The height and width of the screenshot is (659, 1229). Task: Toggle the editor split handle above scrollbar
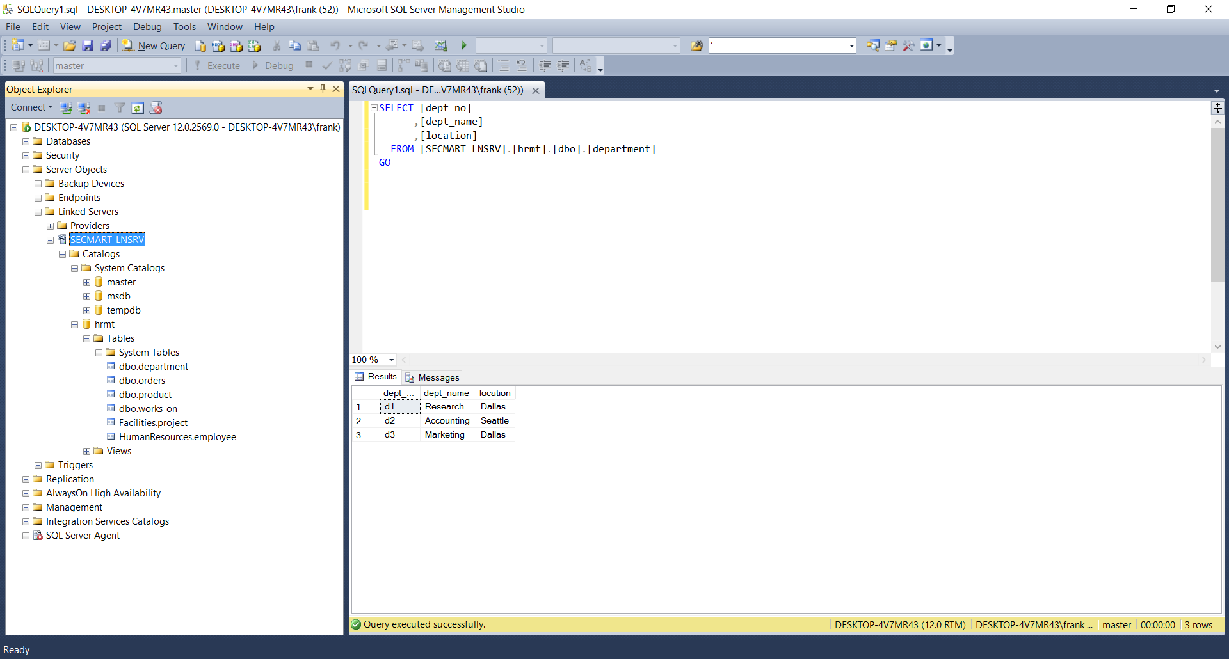coord(1217,107)
